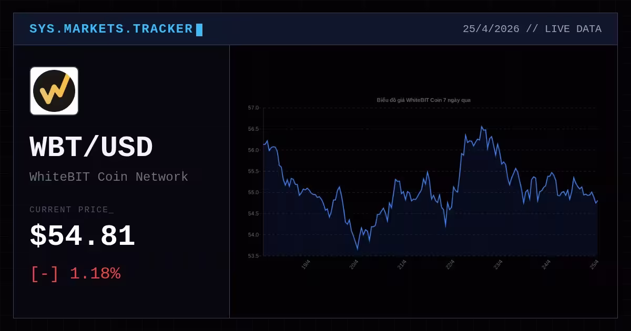Click the SYS.MARKETS.TRACKER header title
Viewport: 631px width, 331px height.
pyautogui.click(x=111, y=29)
